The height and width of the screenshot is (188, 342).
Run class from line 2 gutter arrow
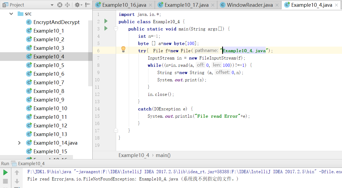click(106, 21)
